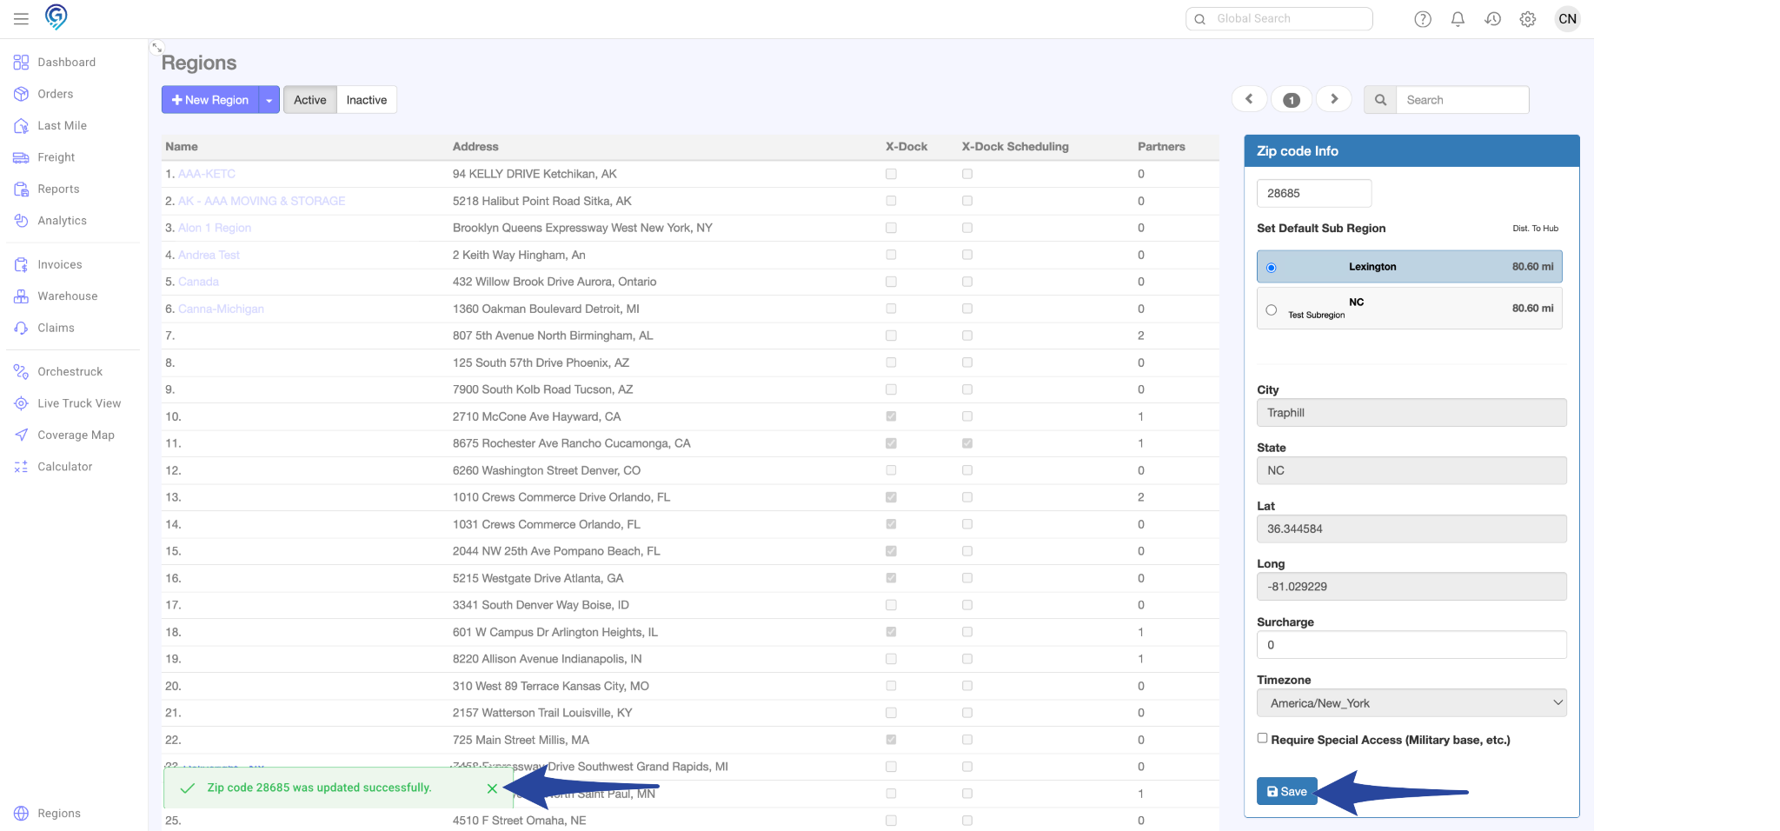Image resolution: width=1780 pixels, height=831 pixels.
Task: Expand the New Region dropdown arrow
Action: 269,100
